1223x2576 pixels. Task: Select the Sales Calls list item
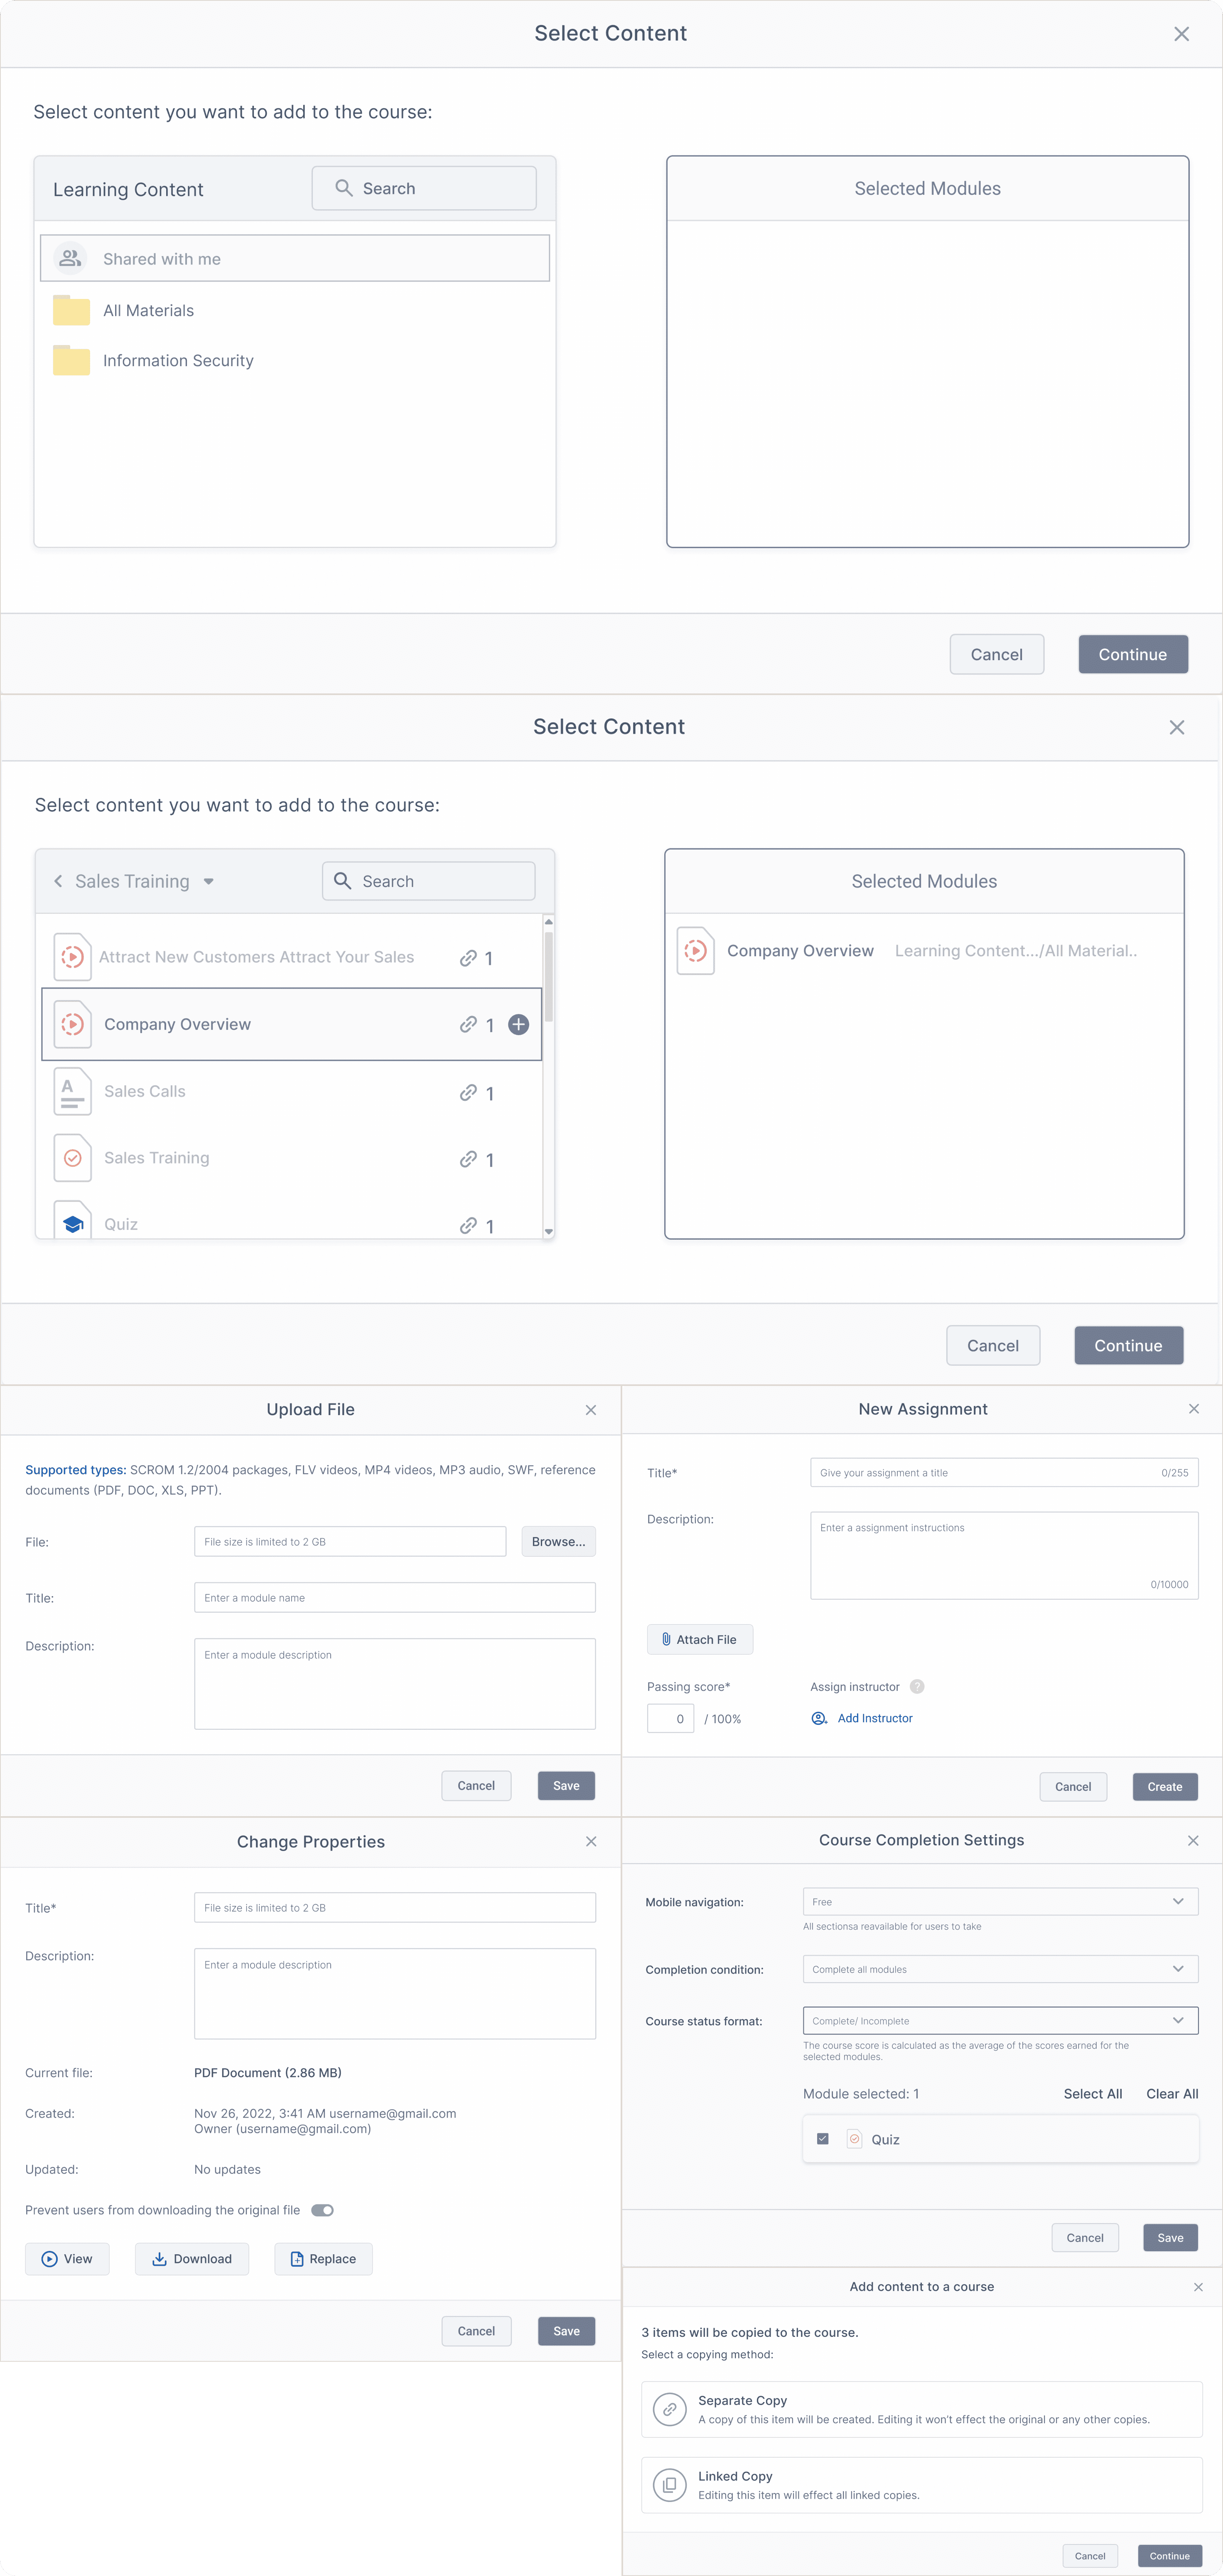pyautogui.click(x=145, y=1091)
